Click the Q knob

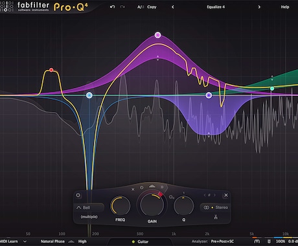(x=184, y=206)
